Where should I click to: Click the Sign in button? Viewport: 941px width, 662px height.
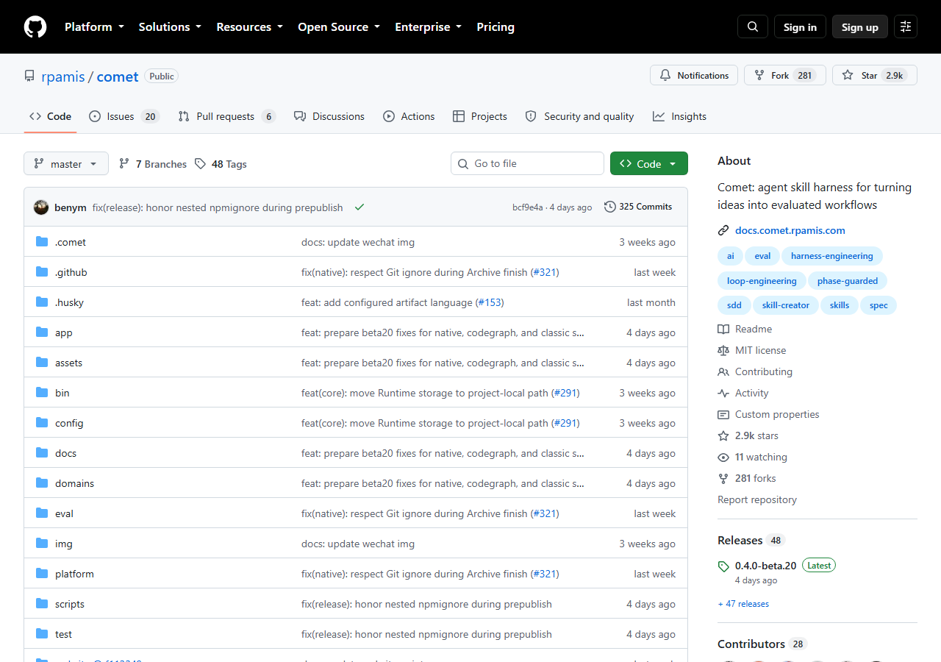tap(800, 26)
